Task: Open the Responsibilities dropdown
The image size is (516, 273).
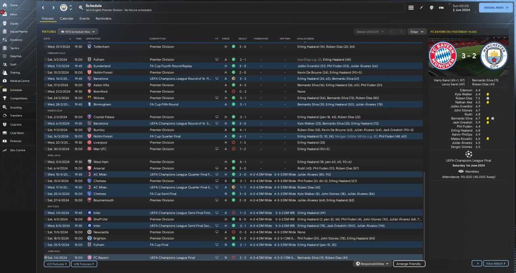Action: coord(372,264)
